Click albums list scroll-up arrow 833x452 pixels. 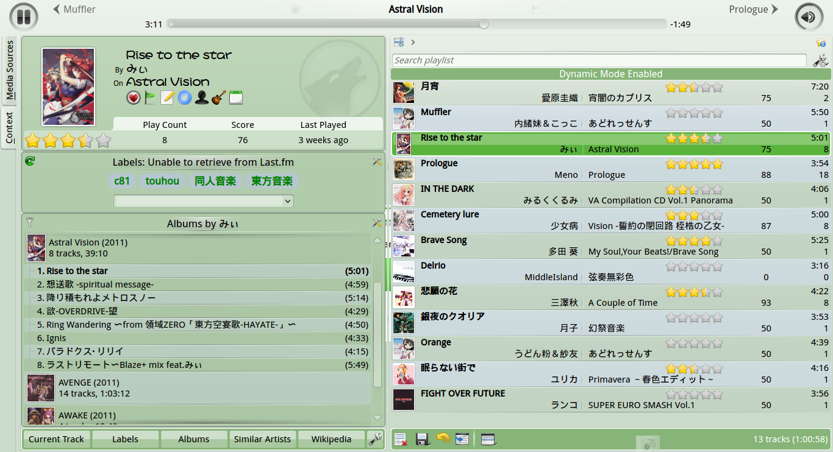[377, 240]
